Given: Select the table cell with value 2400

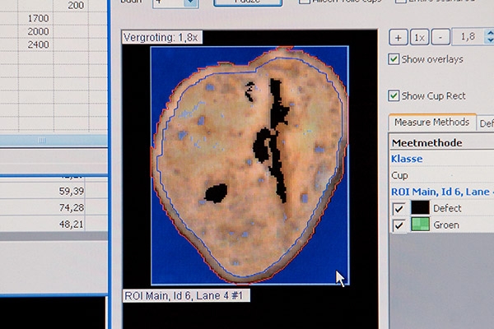Looking at the screenshot, I should pos(38,44).
